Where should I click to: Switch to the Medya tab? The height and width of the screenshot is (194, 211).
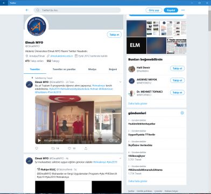pyautogui.click(x=92, y=69)
